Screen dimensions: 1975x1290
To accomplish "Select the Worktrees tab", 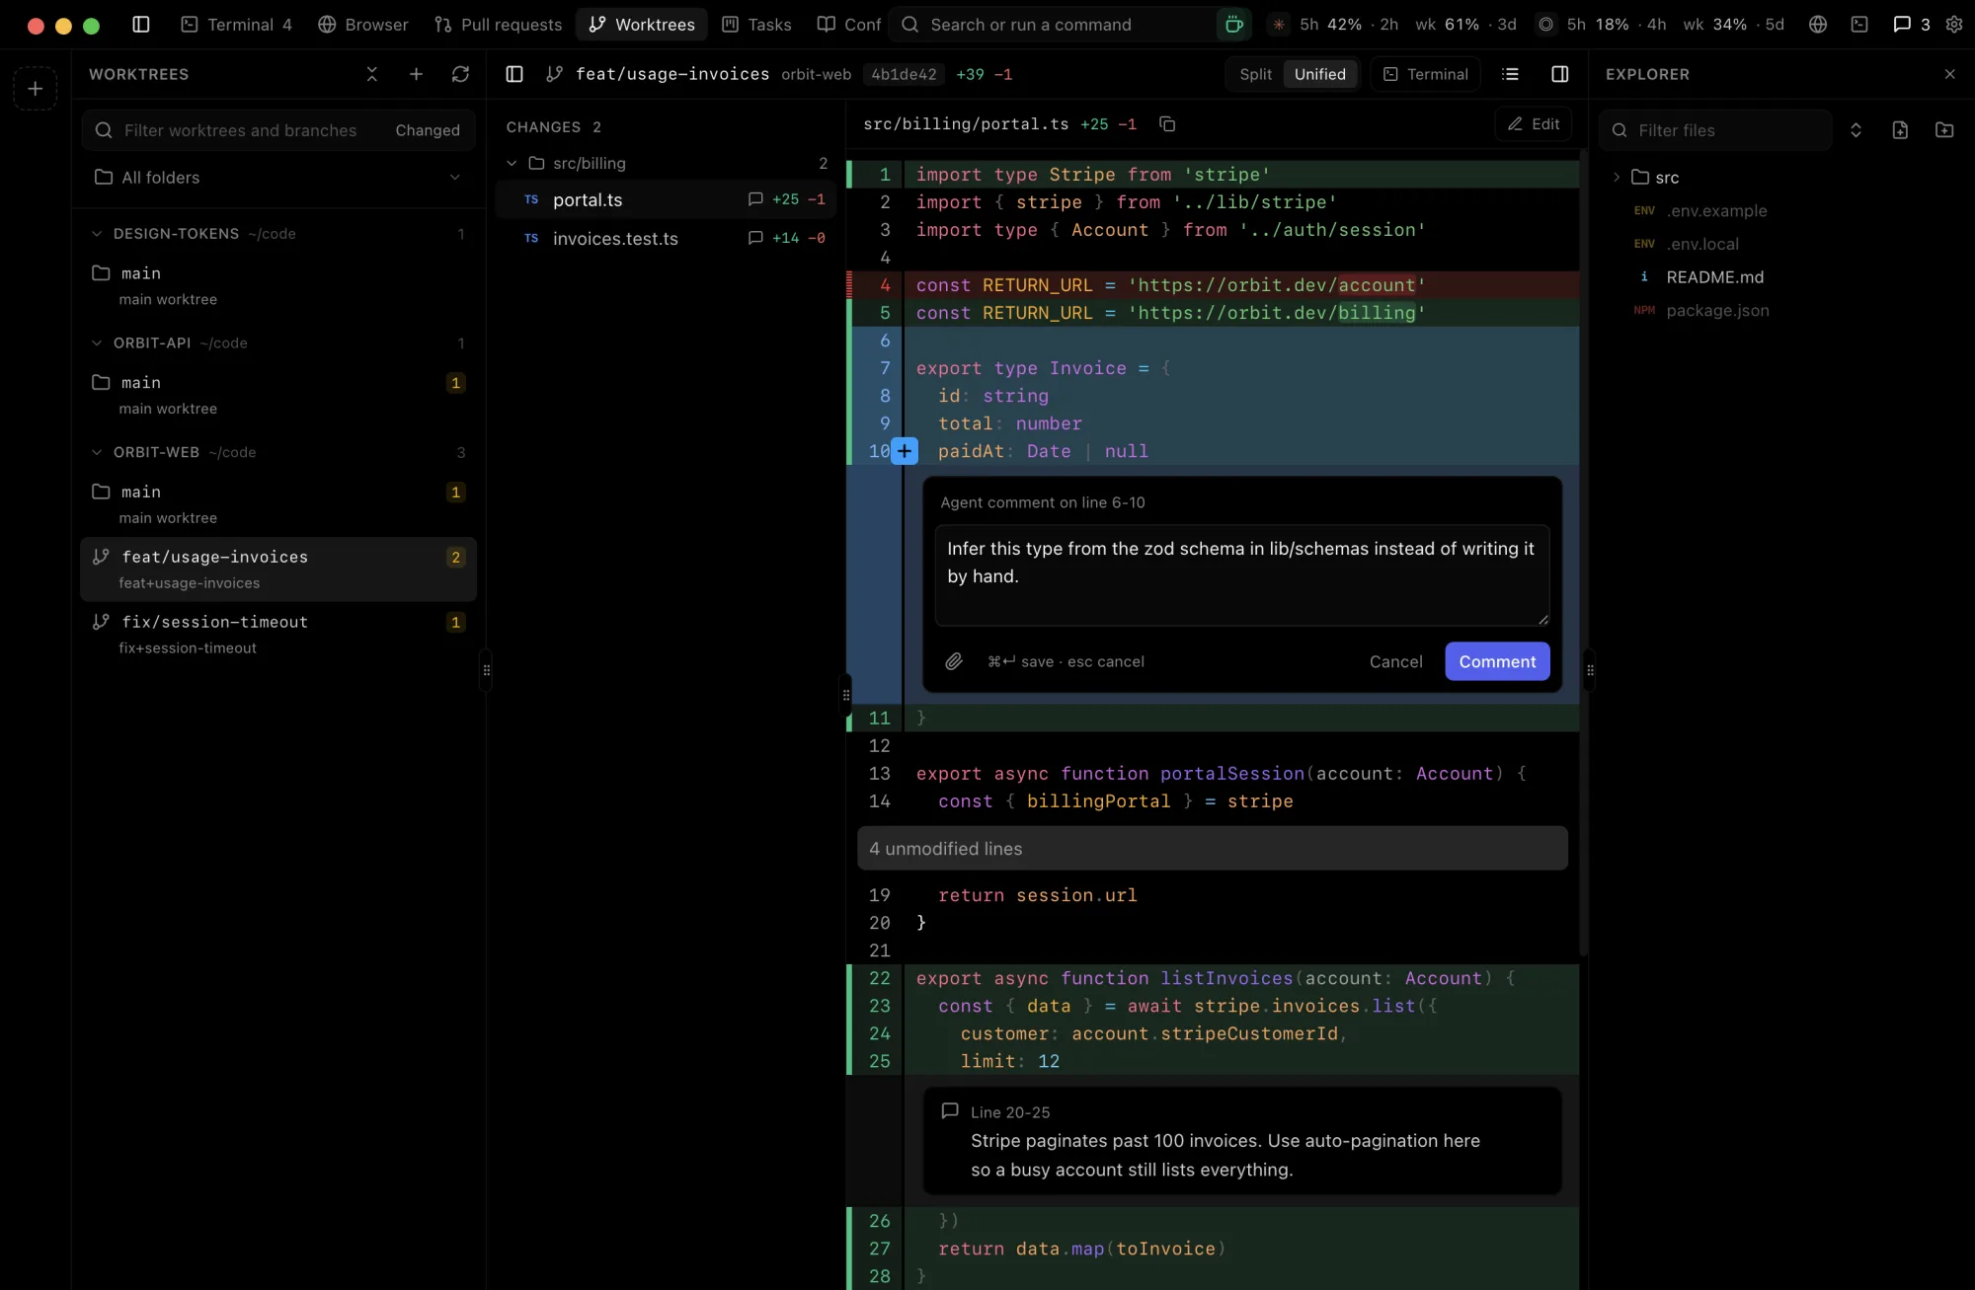I will (642, 25).
